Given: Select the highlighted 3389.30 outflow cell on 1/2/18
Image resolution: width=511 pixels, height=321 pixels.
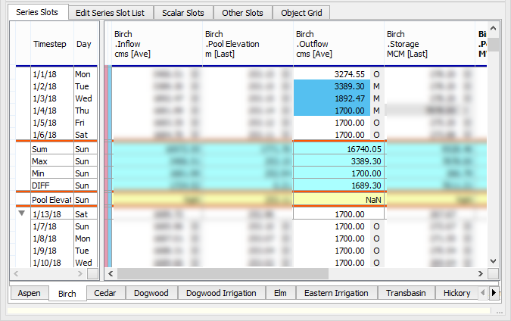Looking at the screenshot, I should (x=332, y=87).
